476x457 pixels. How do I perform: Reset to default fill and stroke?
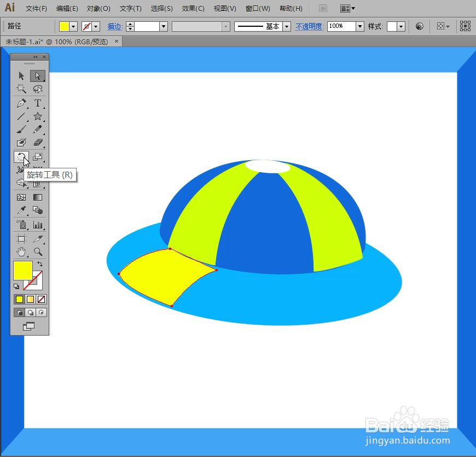pyautogui.click(x=16, y=286)
